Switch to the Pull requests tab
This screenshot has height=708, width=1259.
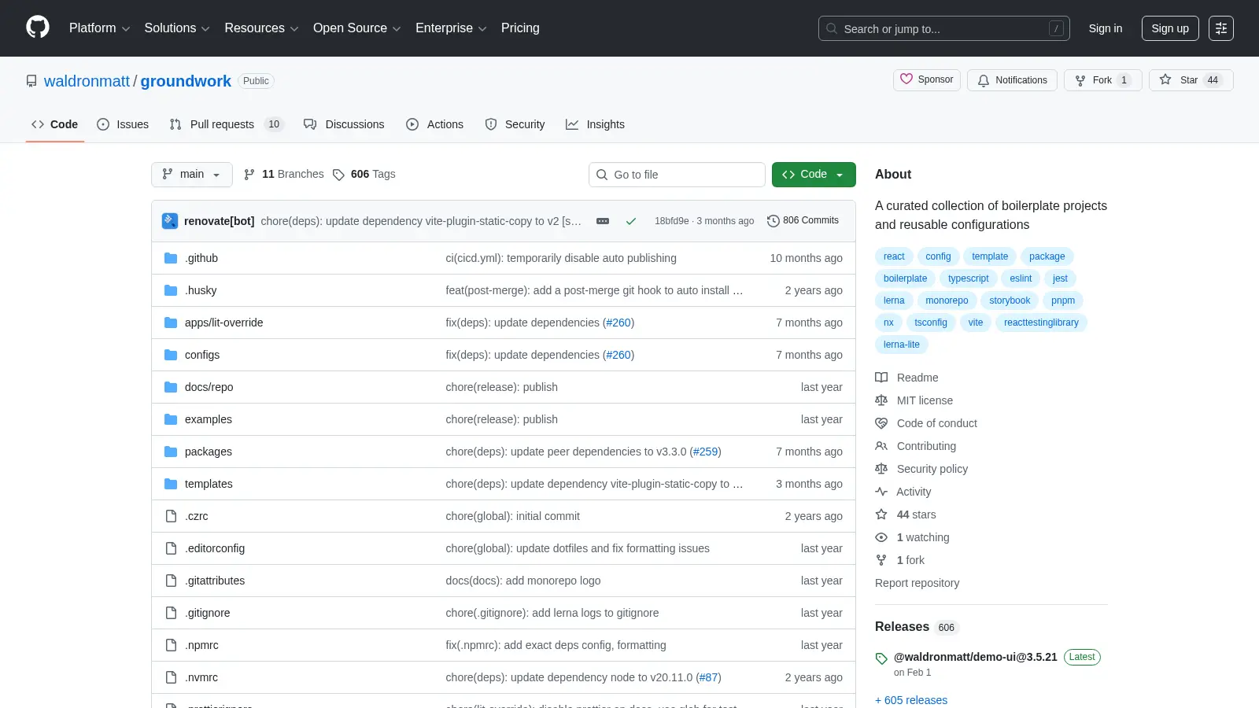pyautogui.click(x=226, y=124)
